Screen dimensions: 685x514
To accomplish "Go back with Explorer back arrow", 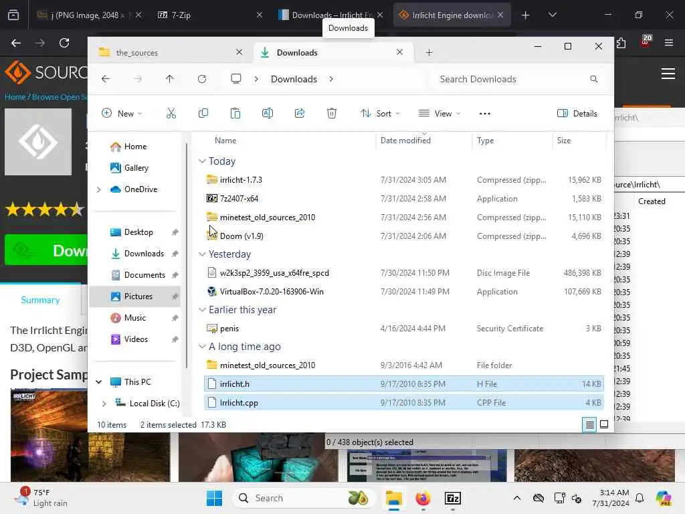I will point(106,79).
